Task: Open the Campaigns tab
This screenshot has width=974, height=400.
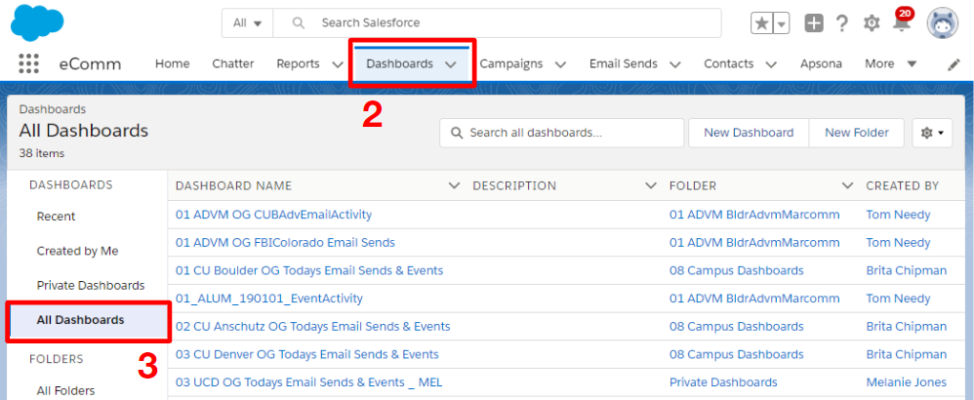Action: coord(511,63)
